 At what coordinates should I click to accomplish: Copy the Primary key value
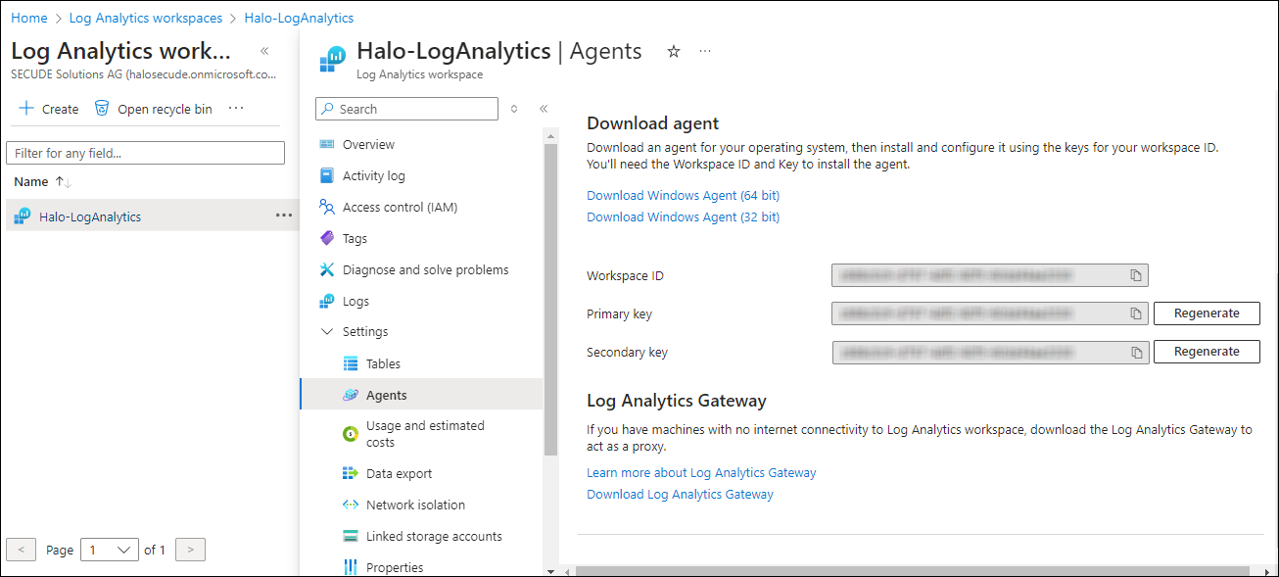click(1136, 313)
